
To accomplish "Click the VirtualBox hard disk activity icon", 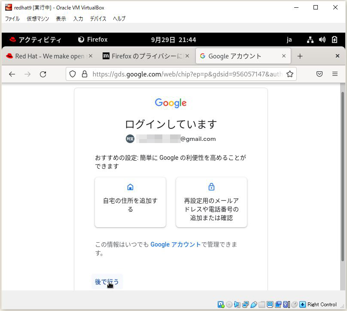I will click(x=221, y=305).
